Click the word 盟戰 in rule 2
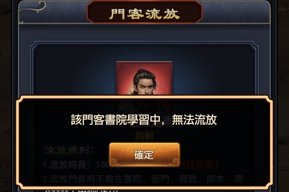289x192 pixels. 188,179
